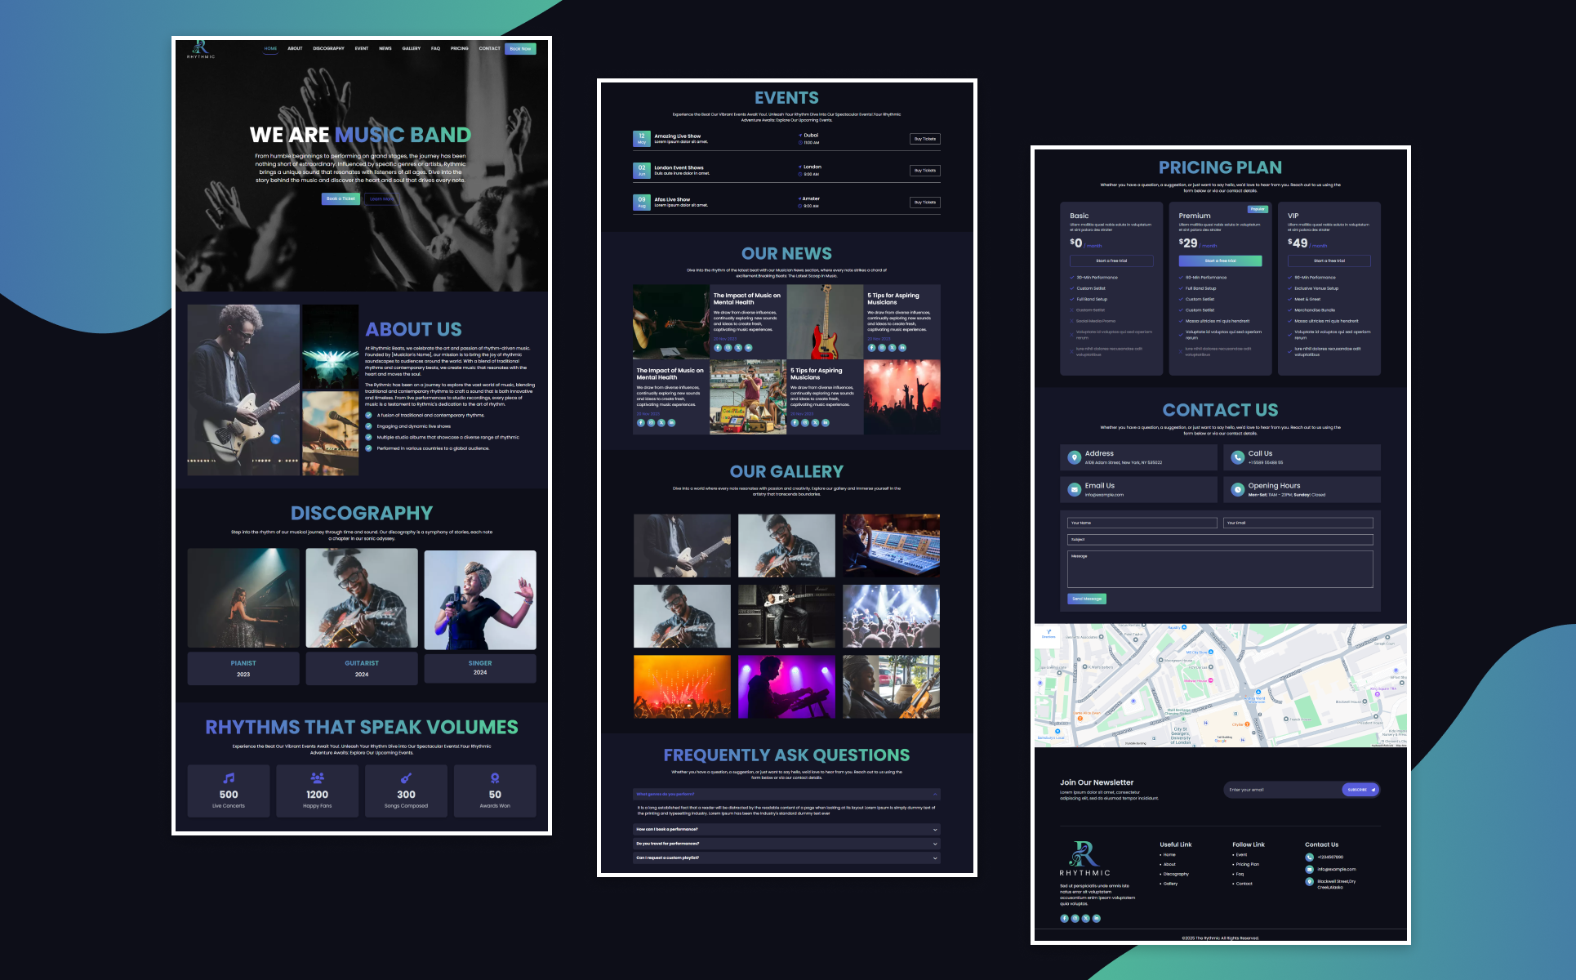The width and height of the screenshot is (1576, 980).
Task: Open the footer Discography link
Action: click(1176, 874)
